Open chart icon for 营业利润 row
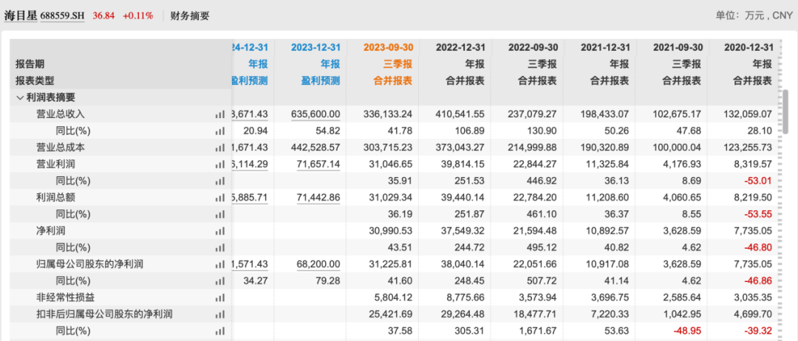The height and width of the screenshot is (341, 798). pos(220,165)
